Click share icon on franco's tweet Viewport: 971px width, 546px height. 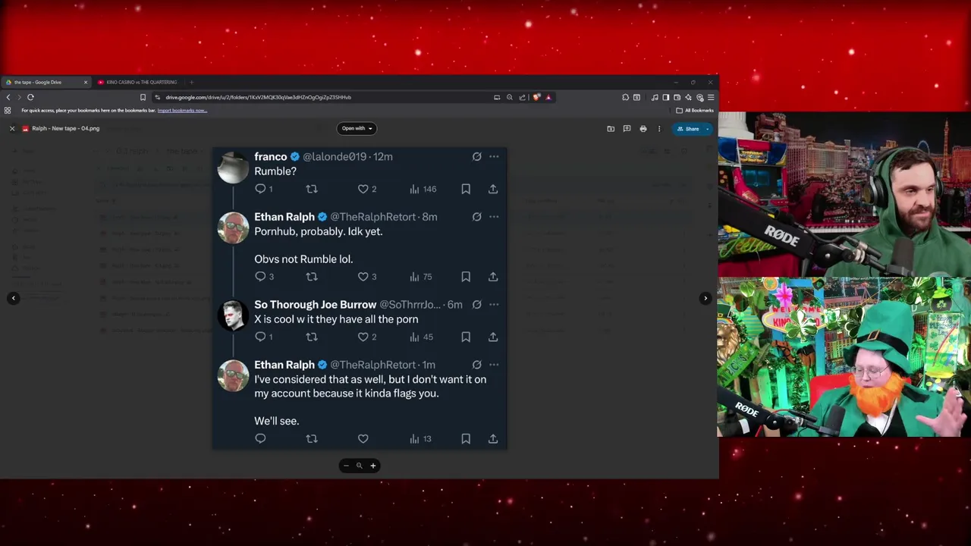coord(493,189)
